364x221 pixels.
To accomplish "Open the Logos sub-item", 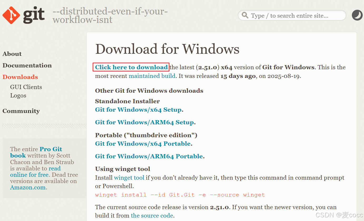I will click(x=18, y=96).
